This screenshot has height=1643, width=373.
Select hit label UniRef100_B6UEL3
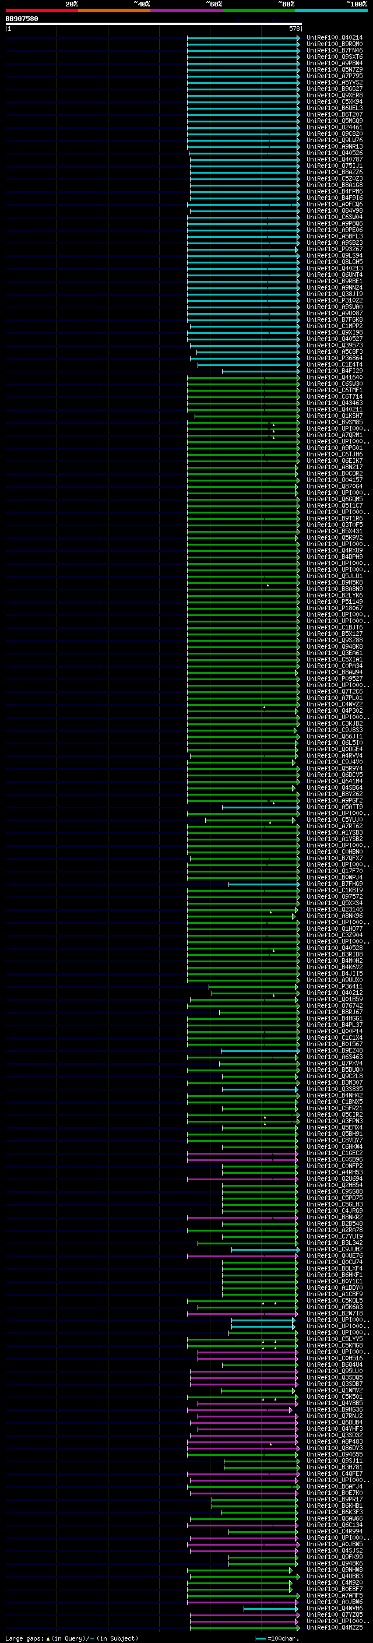(x=335, y=108)
